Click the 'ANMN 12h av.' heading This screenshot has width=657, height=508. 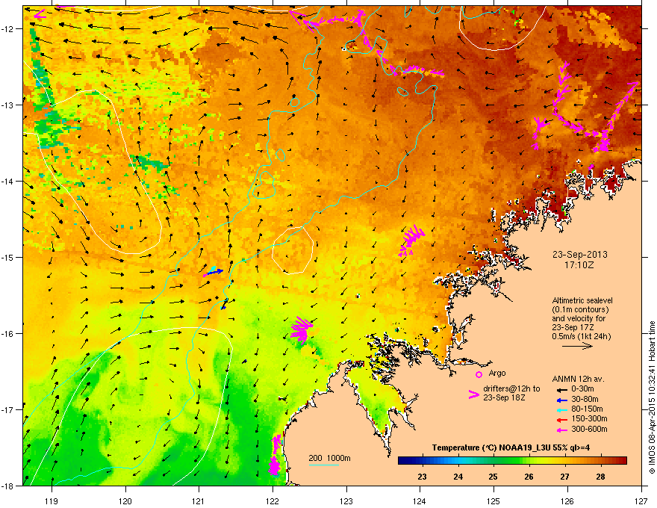(578, 379)
